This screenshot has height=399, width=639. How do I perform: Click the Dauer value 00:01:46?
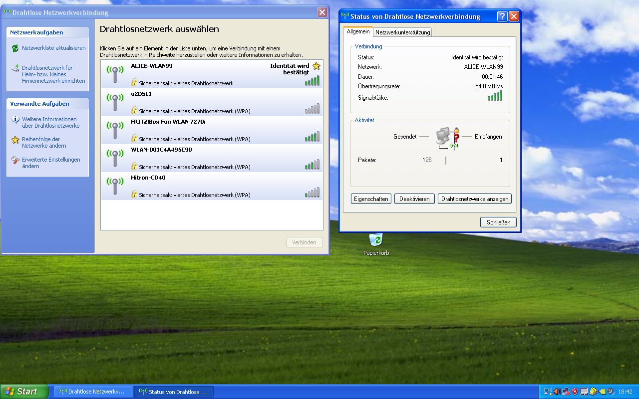point(492,77)
